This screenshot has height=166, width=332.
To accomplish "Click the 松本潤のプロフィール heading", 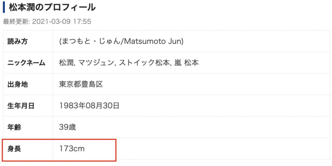I will pos(52,8).
